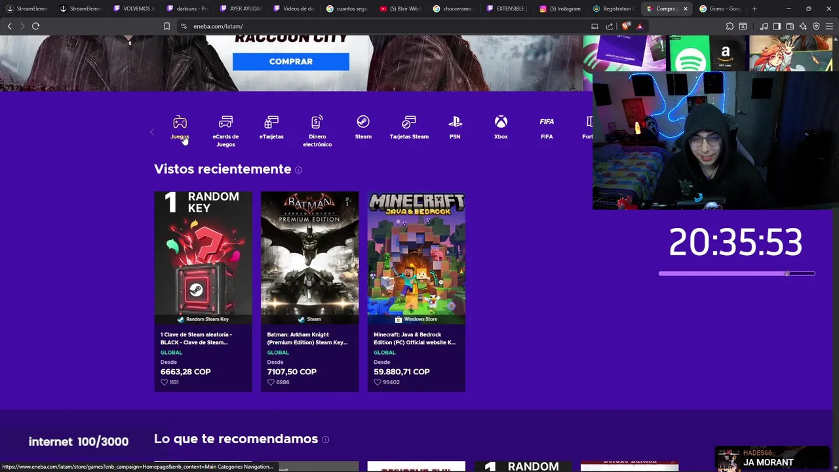The image size is (839, 472).
Task: Click the heart on Batman Arkham Knight card
Action: click(x=271, y=382)
